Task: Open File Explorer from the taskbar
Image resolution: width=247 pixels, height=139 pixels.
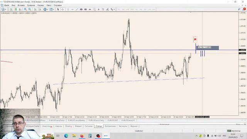Action: pos(74,136)
